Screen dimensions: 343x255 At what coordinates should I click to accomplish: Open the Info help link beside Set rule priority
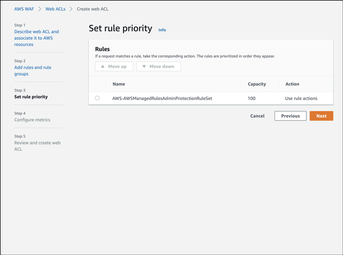(x=162, y=30)
